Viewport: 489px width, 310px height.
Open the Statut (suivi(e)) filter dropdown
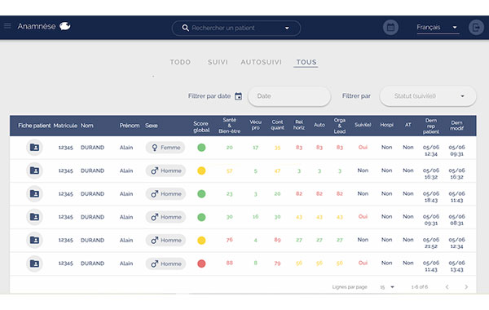[x=428, y=96]
